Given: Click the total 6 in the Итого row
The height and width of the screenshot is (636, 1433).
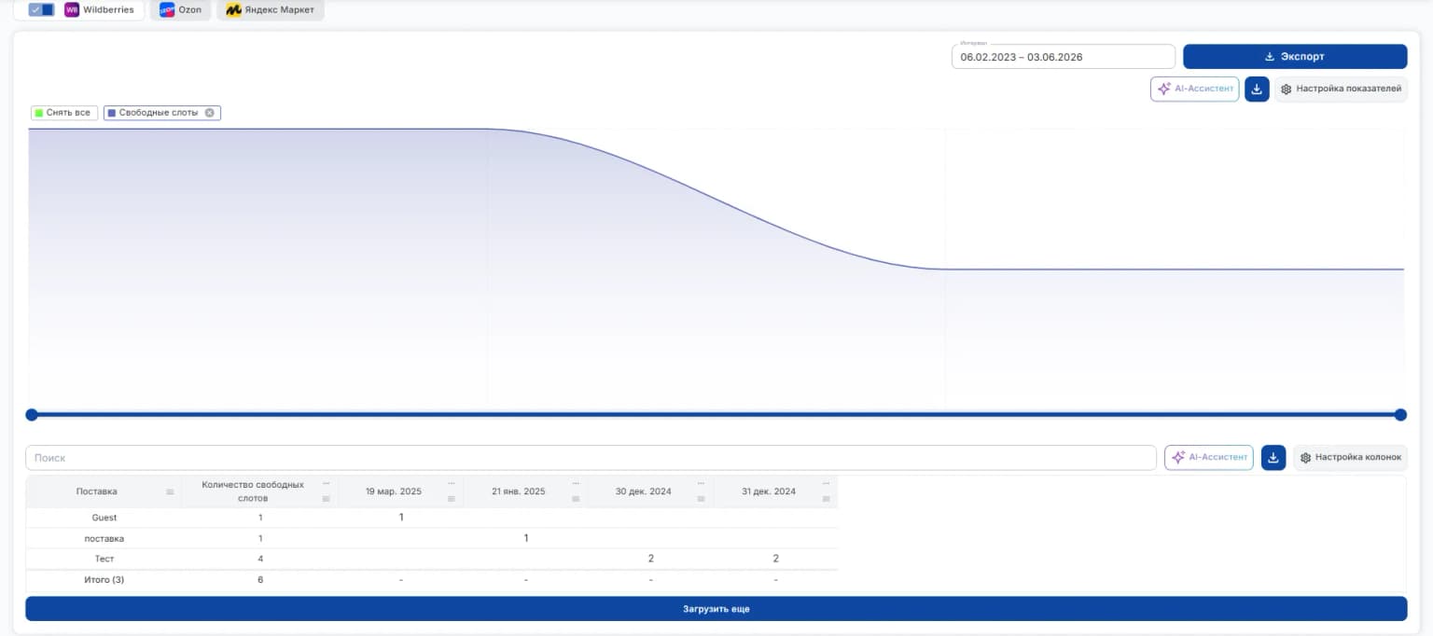Looking at the screenshot, I should pos(260,580).
